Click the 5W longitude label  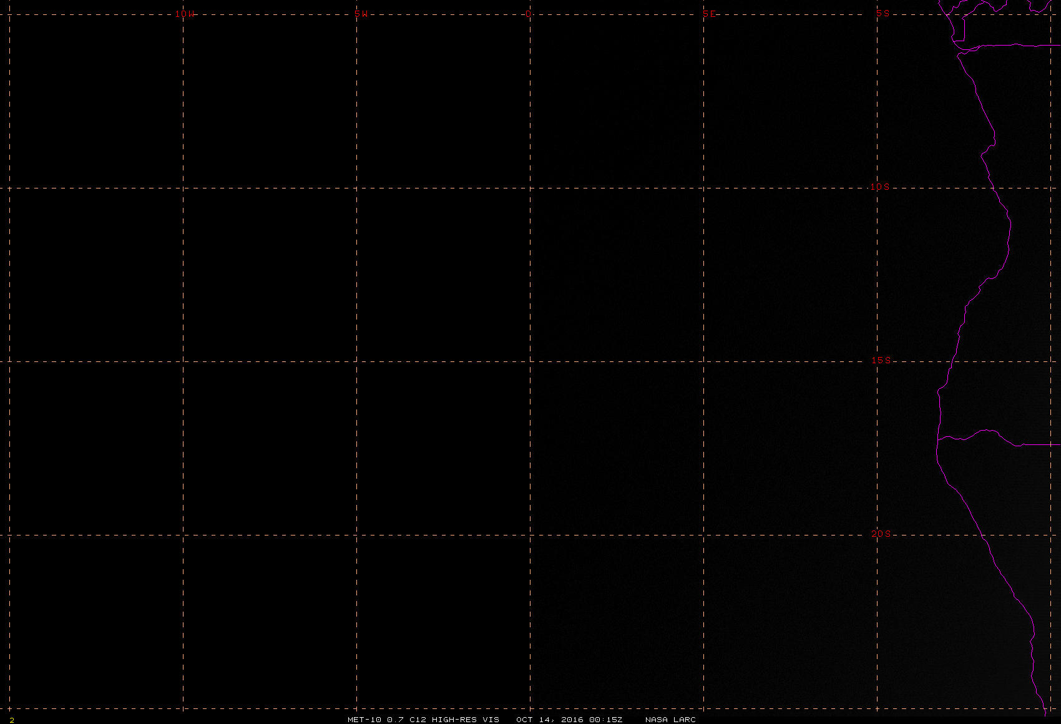[x=361, y=14]
